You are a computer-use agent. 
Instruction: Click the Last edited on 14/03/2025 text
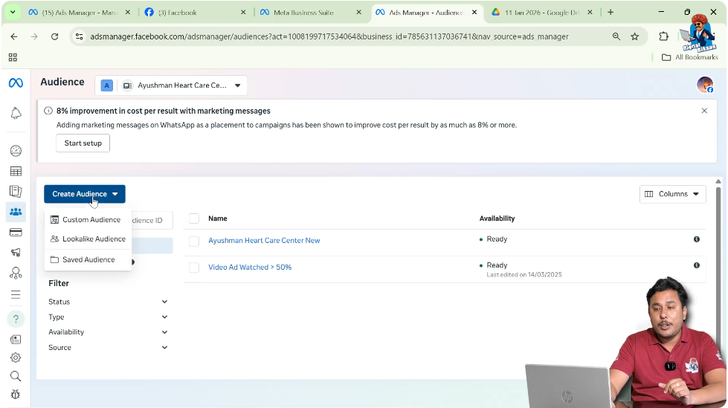coord(524,275)
